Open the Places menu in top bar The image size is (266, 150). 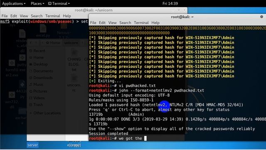(37, 3)
